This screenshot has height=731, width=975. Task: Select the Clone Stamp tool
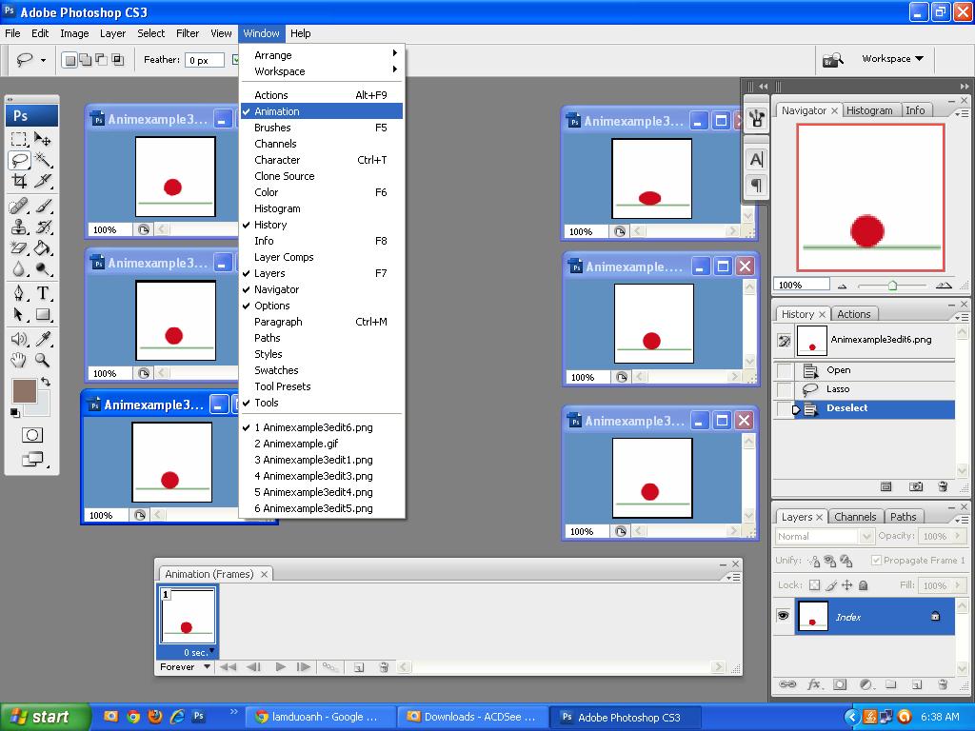pos(19,227)
